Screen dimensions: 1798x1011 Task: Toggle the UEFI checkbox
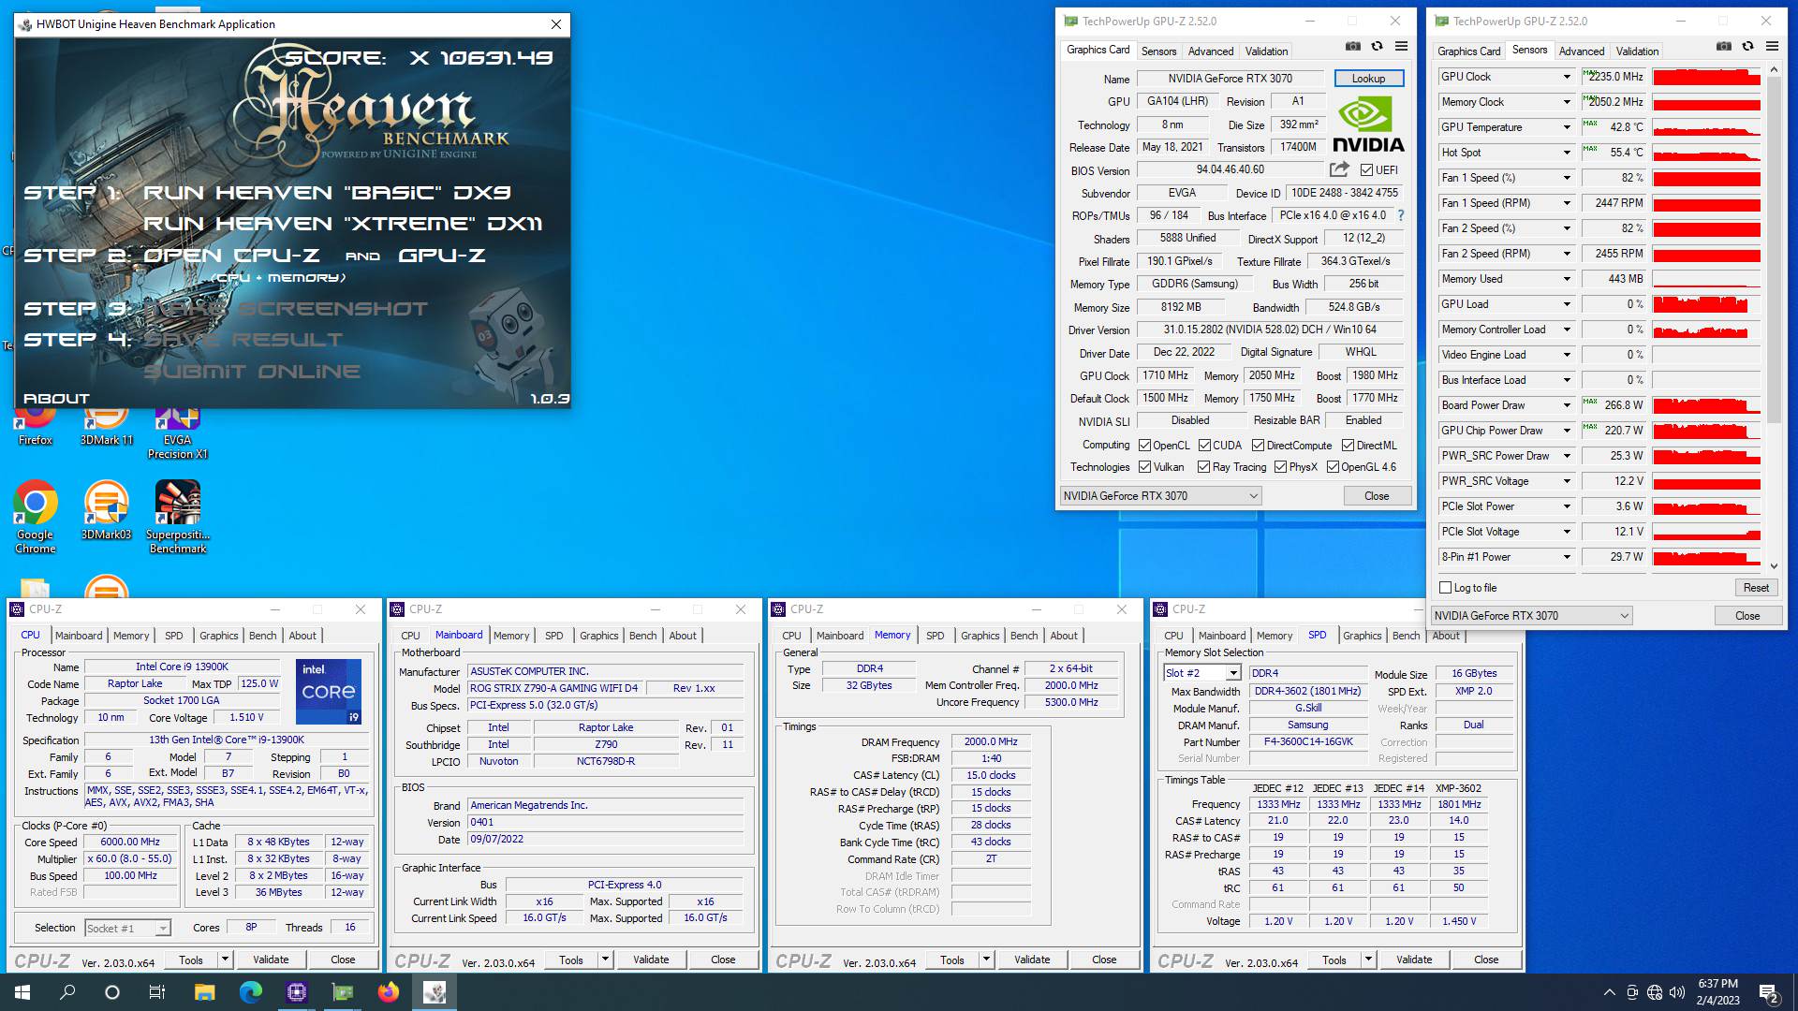point(1366,169)
